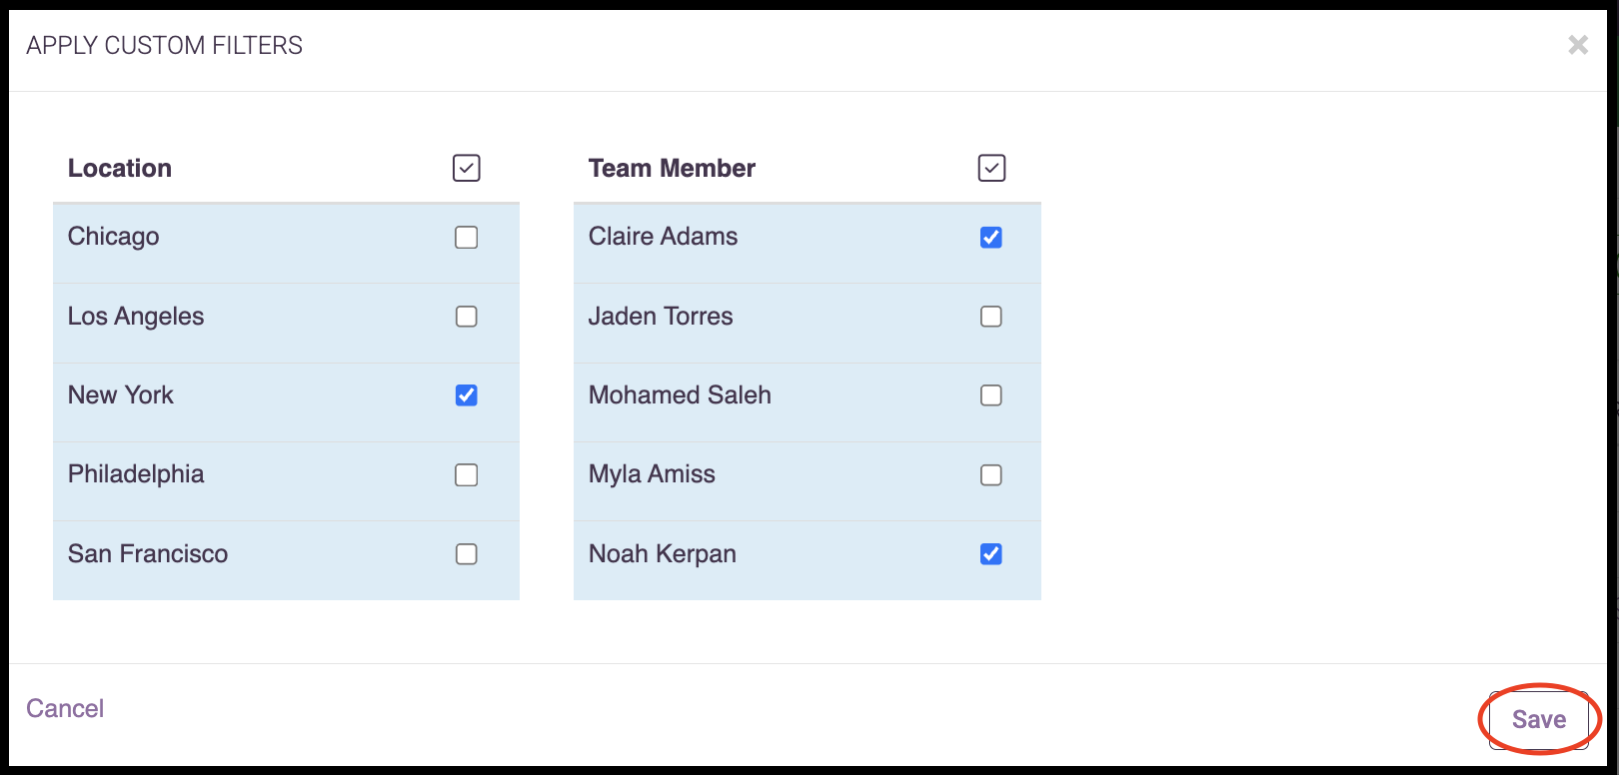Click the Cancel link
This screenshot has width=1619, height=775.
coord(65,708)
